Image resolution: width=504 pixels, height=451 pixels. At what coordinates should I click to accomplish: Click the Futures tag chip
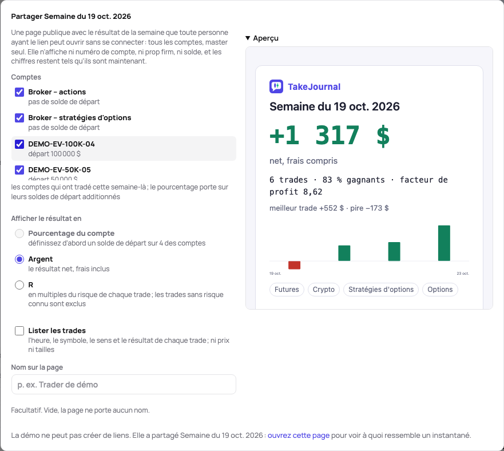pyautogui.click(x=287, y=290)
